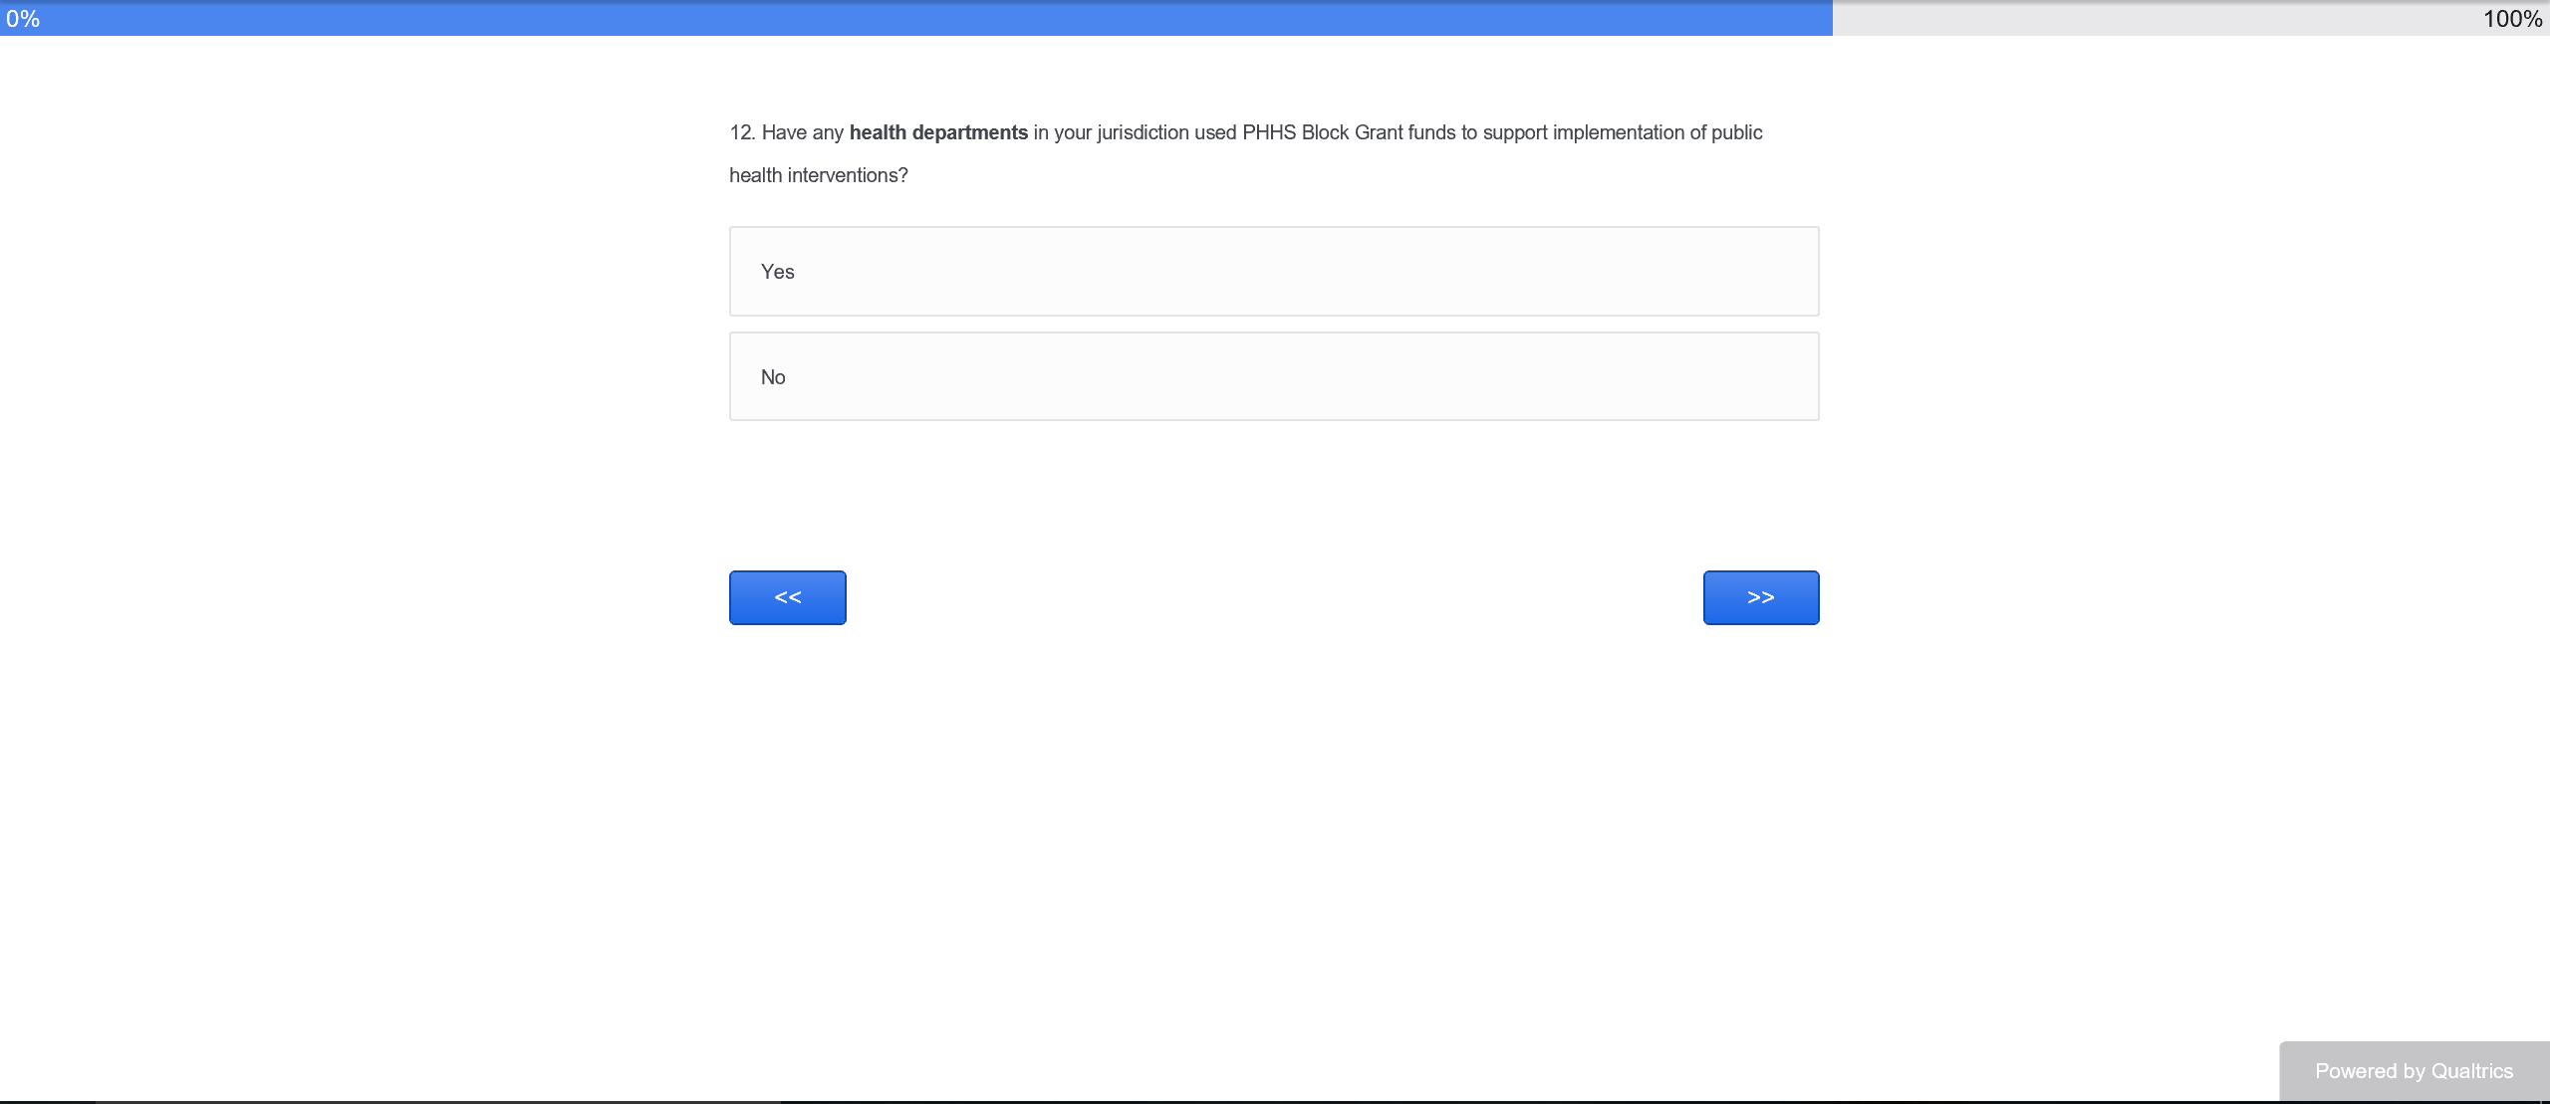This screenshot has width=2550, height=1104.
Task: Click the gray unfilled progress bar section
Action: tap(2142, 18)
